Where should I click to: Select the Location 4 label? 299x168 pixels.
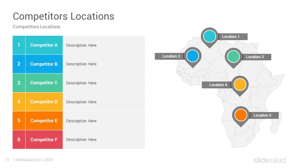point(217,85)
